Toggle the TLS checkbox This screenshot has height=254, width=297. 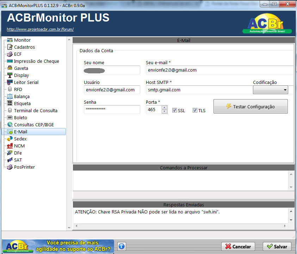(x=195, y=110)
